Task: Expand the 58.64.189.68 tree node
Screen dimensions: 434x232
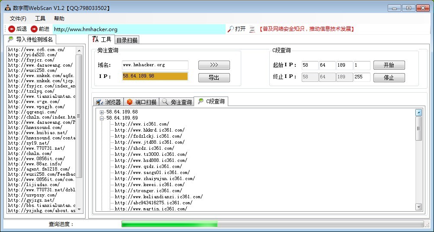Action: coord(102,112)
